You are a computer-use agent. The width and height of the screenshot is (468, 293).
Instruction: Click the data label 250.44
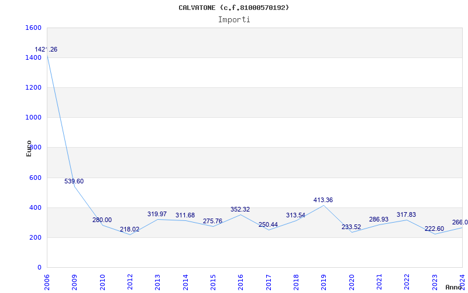[268, 224]
